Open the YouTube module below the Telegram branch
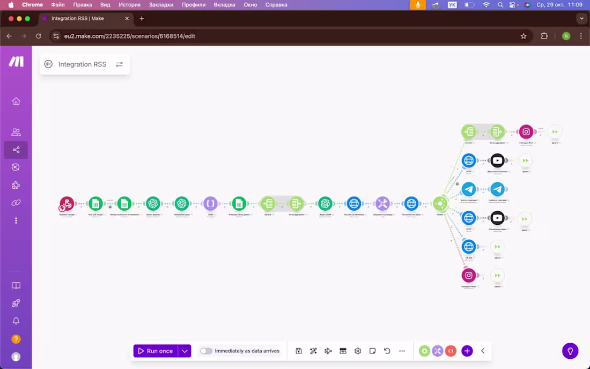The width and height of the screenshot is (590, 369). click(497, 218)
